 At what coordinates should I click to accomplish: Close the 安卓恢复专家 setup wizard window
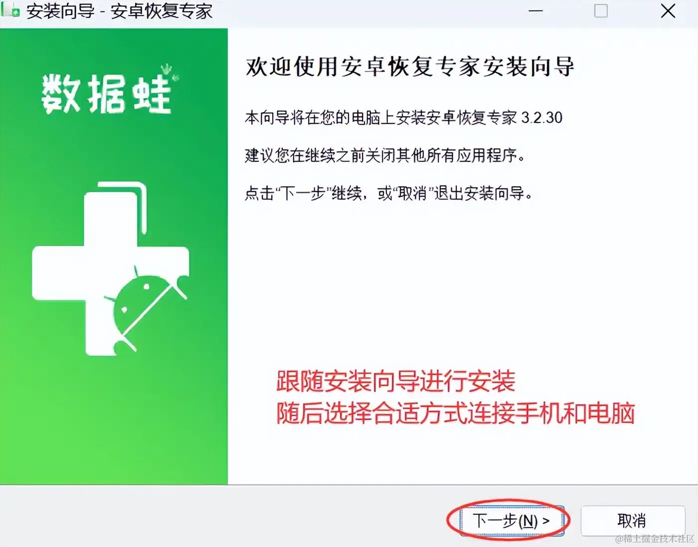pyautogui.click(x=668, y=11)
